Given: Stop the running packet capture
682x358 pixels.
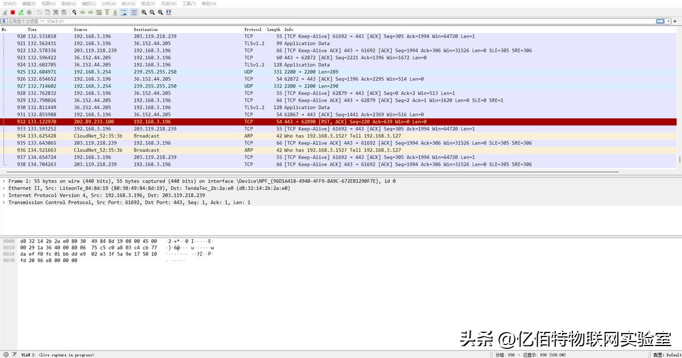Looking at the screenshot, I should (x=13, y=12).
